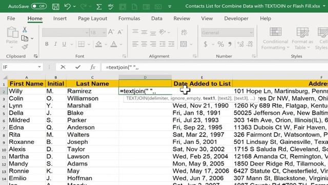Click the Comma Style icon
This screenshot has height=185, width=328.
[x=230, y=44]
